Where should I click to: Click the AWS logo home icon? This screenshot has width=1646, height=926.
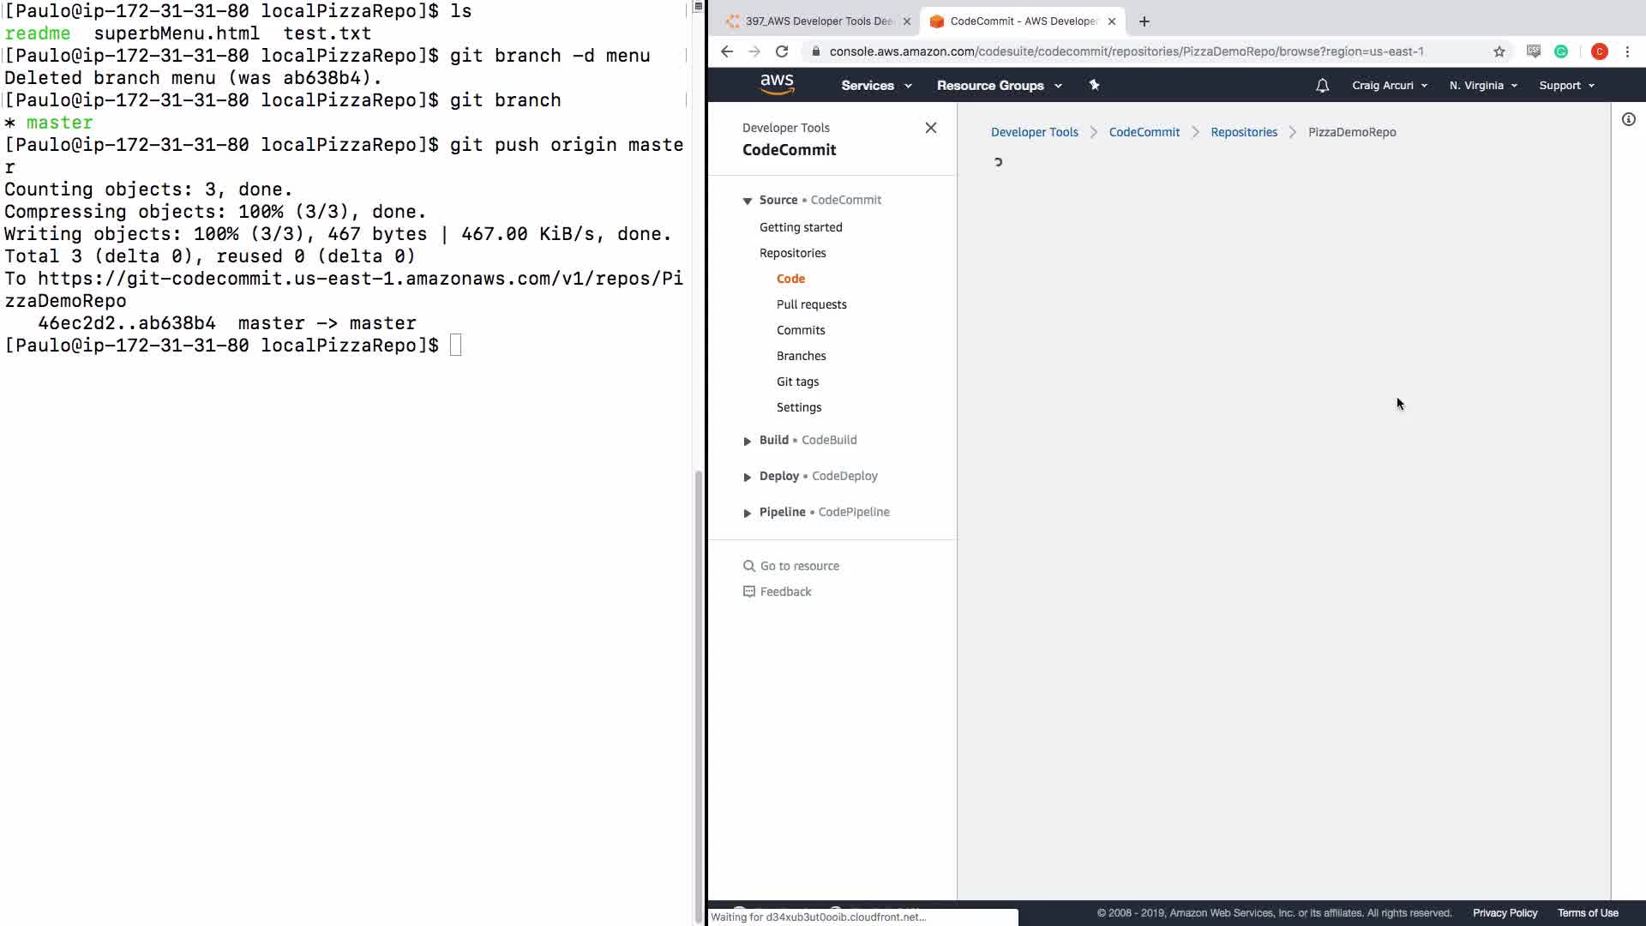(777, 84)
